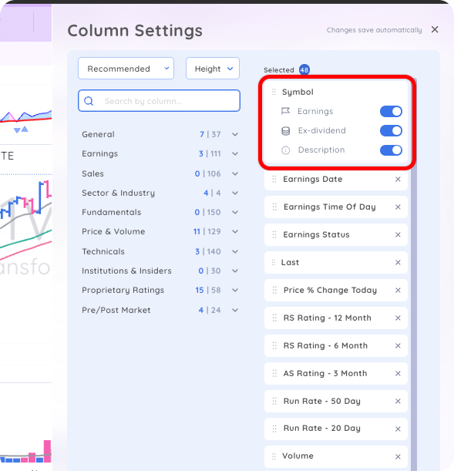Click the Volume row drag handle
This screenshot has width=454, height=471.
tap(274, 456)
